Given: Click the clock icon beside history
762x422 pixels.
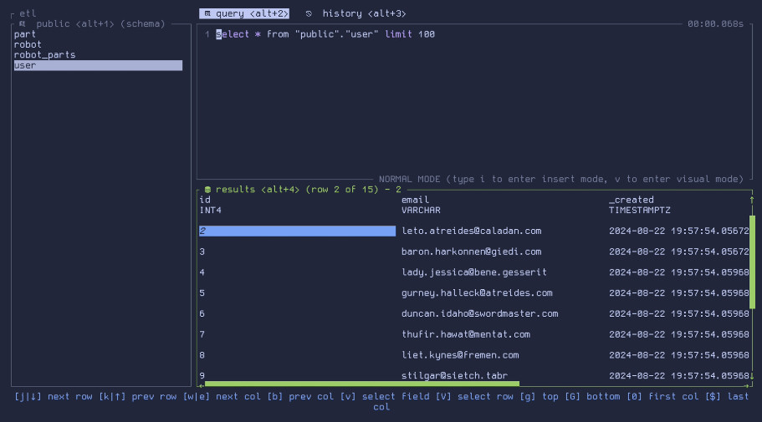Looking at the screenshot, I should [309, 13].
